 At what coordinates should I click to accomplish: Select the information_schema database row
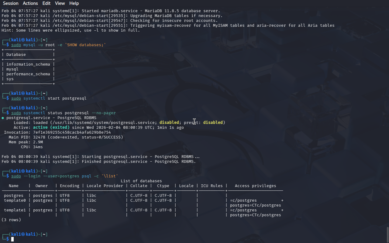[28, 64]
